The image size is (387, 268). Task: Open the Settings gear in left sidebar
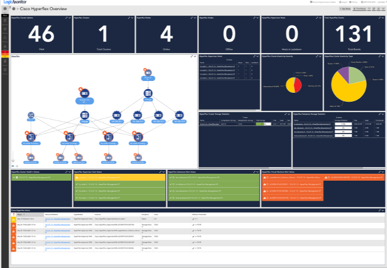click(5, 70)
